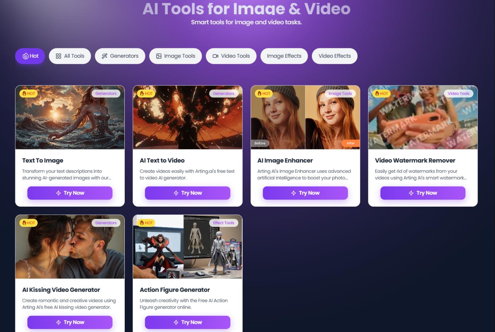The width and height of the screenshot is (495, 332).
Task: Click the AI Kissing Video Generator title
Action: click(x=61, y=290)
